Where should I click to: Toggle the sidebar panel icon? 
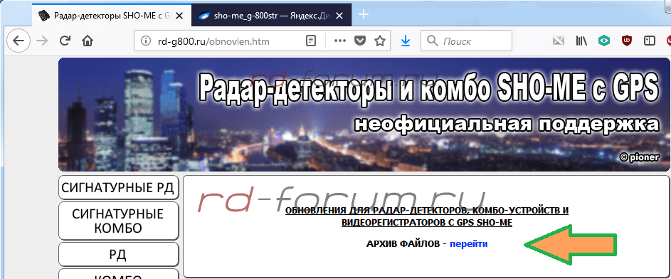[x=650, y=41]
